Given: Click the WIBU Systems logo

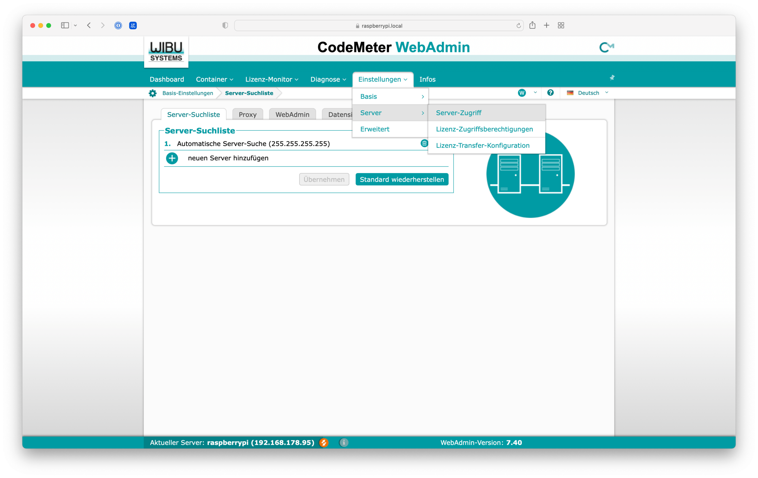Looking at the screenshot, I should (166, 52).
